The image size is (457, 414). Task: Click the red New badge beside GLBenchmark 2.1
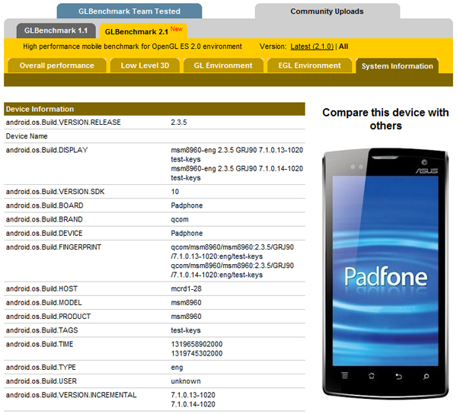177,29
